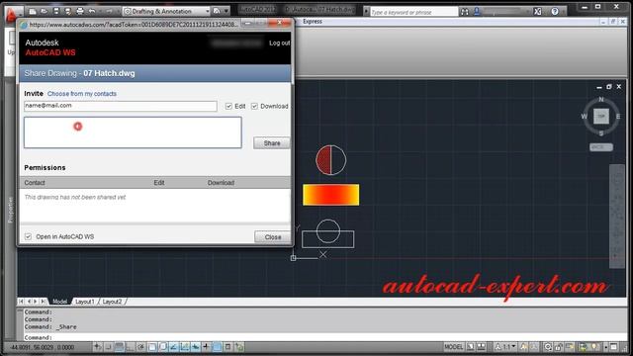The width and height of the screenshot is (633, 356).
Task: Click the Close button in Share dialog
Action: click(273, 237)
